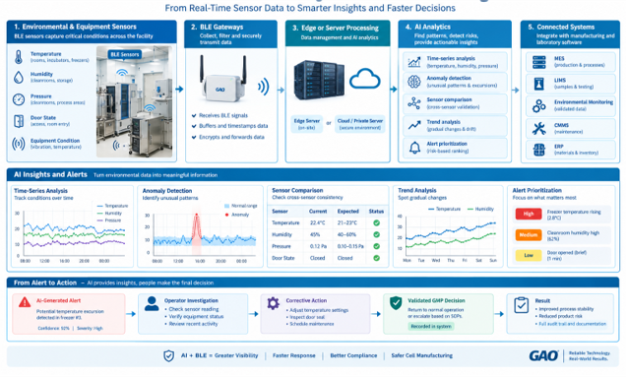Select the Edge Server (on-site) box

pyautogui.click(x=307, y=124)
